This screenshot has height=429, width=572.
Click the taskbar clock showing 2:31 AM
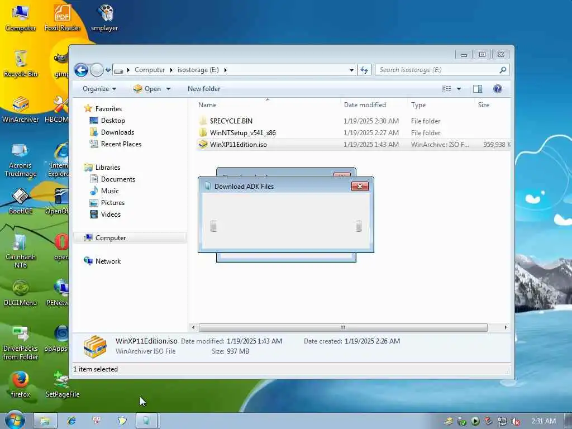pyautogui.click(x=544, y=421)
